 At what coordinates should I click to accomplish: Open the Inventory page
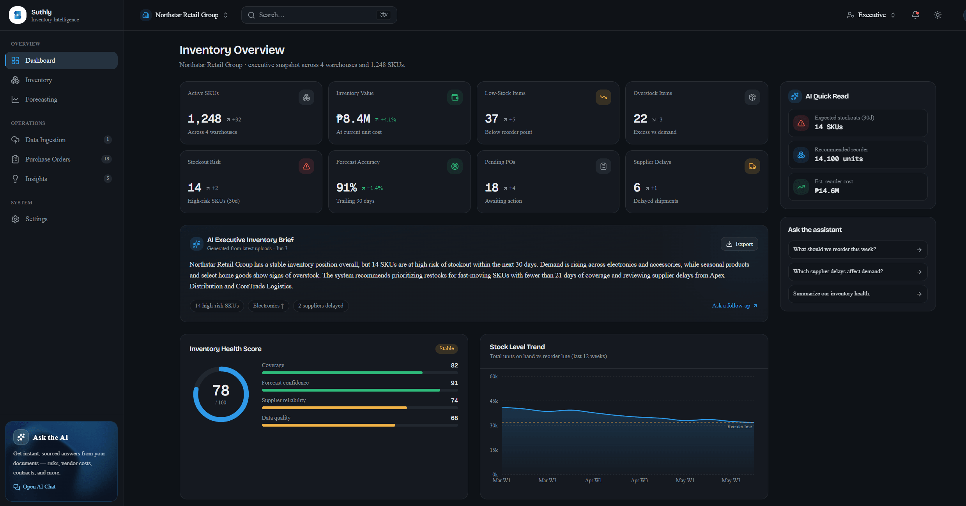[x=62, y=80]
